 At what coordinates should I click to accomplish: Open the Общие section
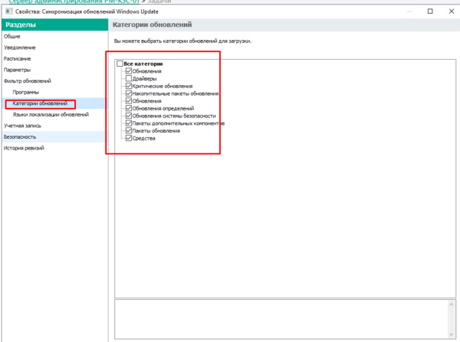point(55,36)
